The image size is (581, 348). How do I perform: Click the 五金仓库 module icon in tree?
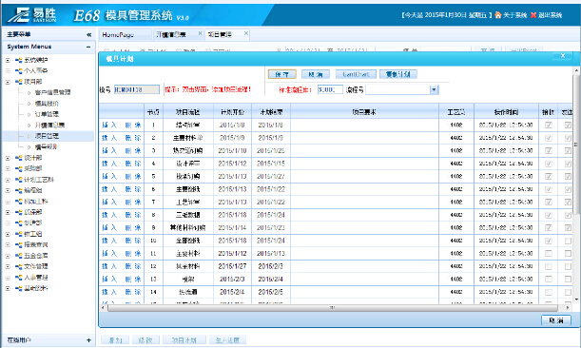point(18,256)
